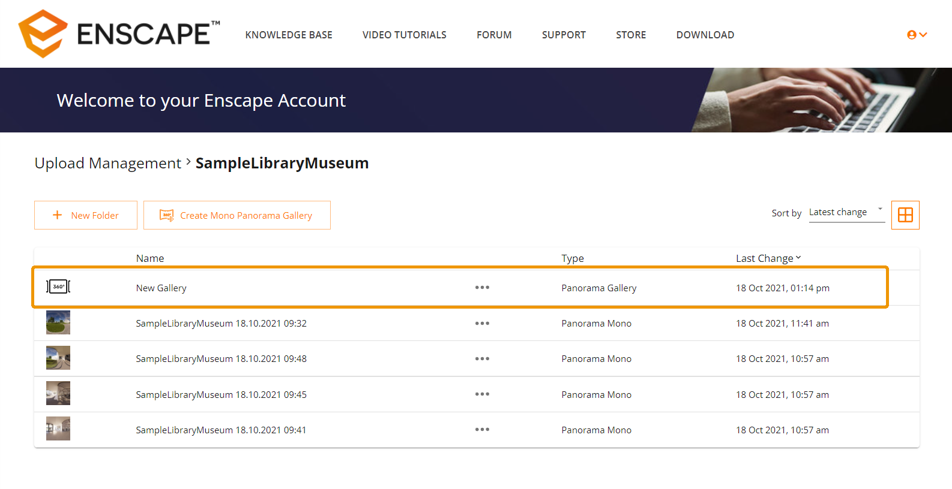This screenshot has width=952, height=489.
Task: Go back to Upload Management breadcrumb
Action: tap(108, 163)
